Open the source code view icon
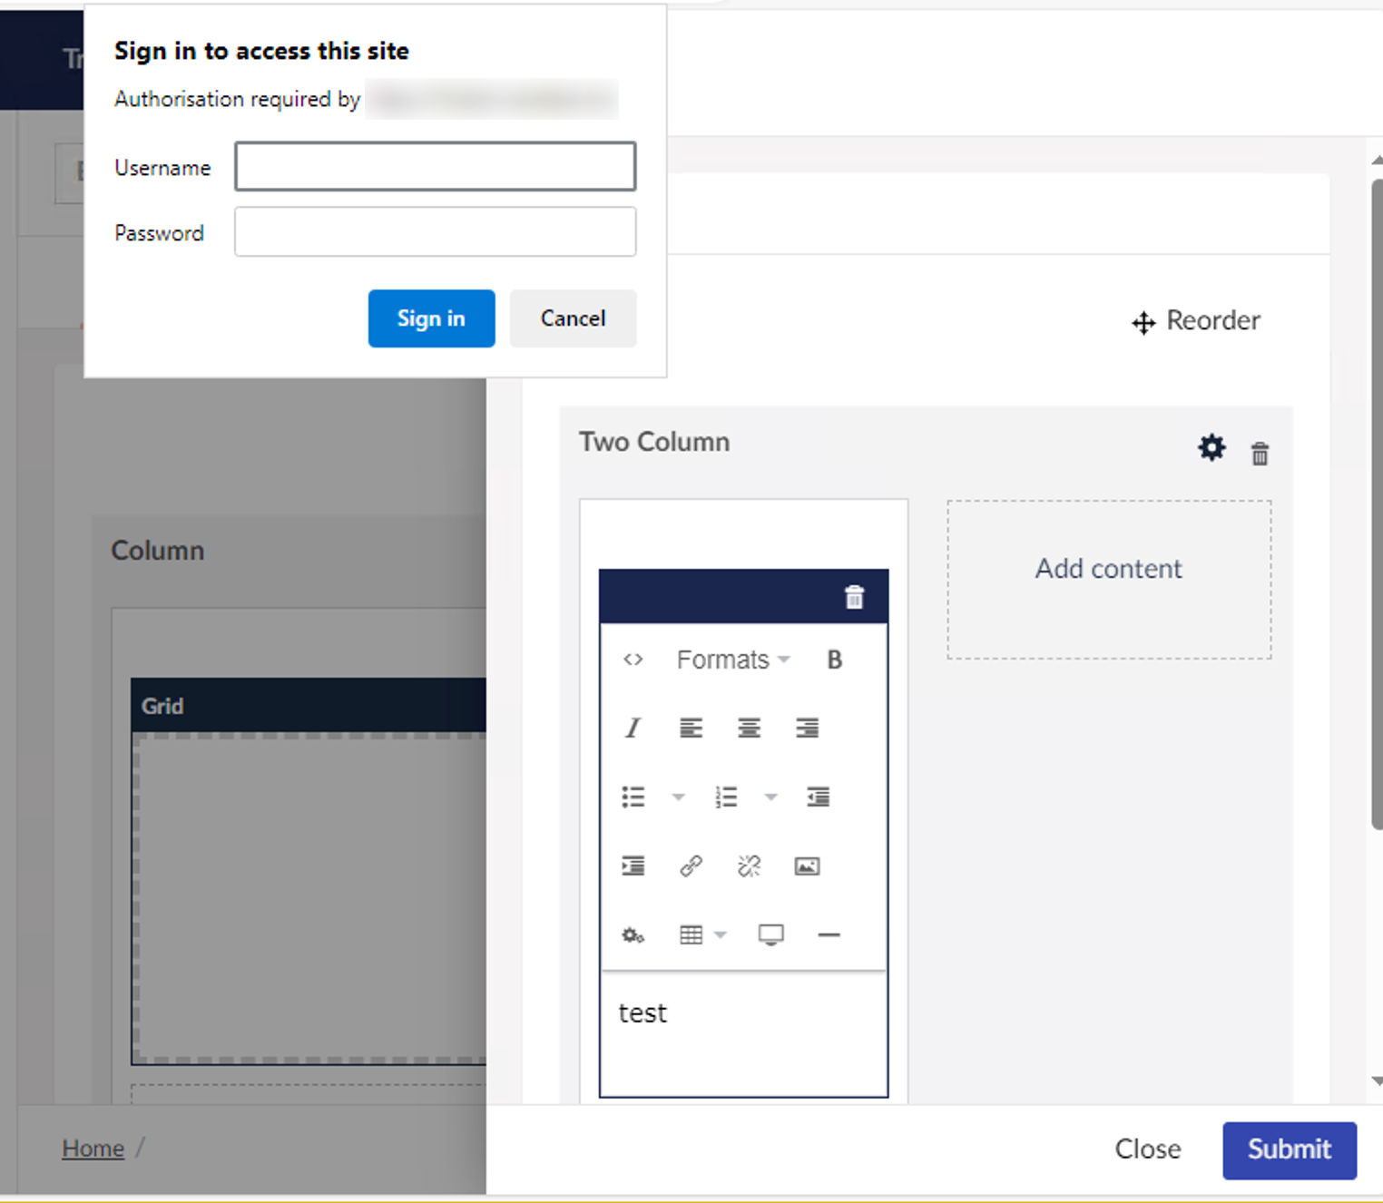1383x1203 pixels. [633, 660]
